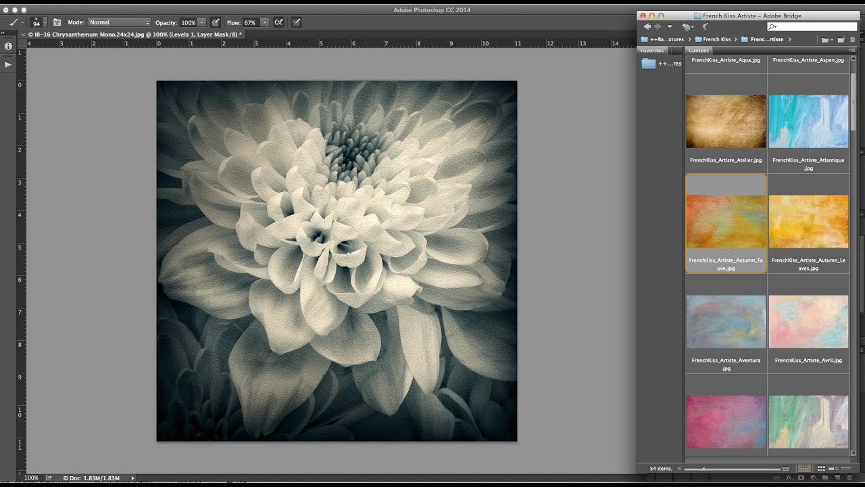Switch to the Favorites tab in Bridge
This screenshot has width=865, height=487.
(x=653, y=50)
